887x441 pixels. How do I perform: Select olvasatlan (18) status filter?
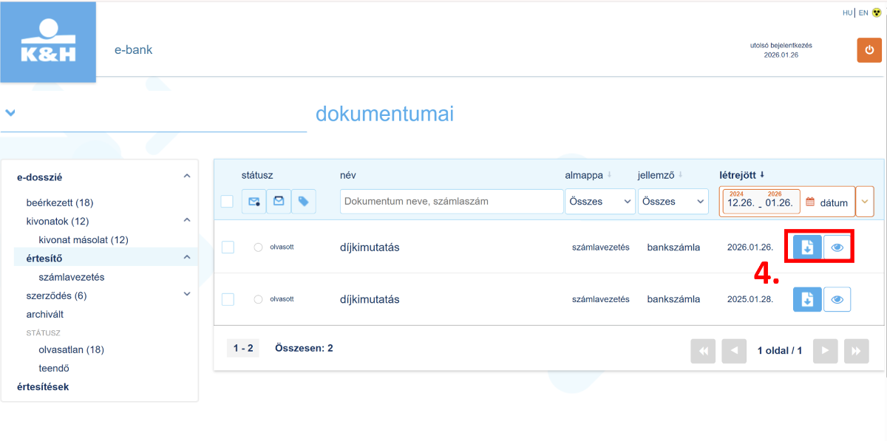point(71,349)
